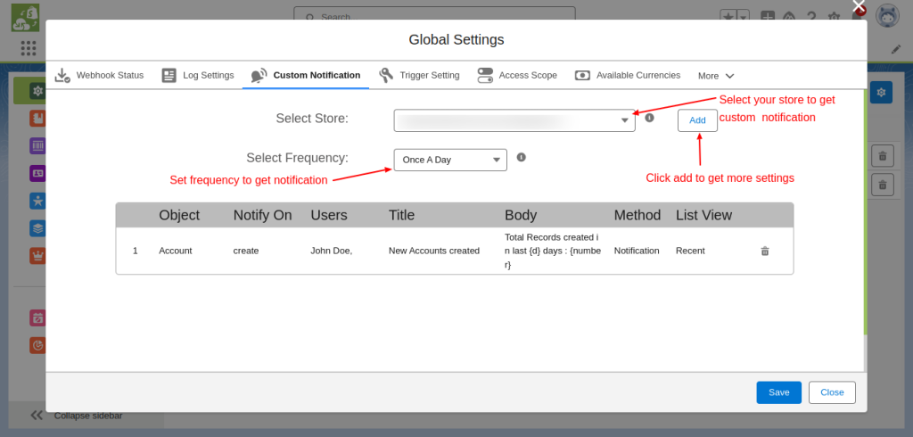This screenshot has width=913, height=437.
Task: Go to the Trigger Setting tab
Action: click(x=419, y=76)
